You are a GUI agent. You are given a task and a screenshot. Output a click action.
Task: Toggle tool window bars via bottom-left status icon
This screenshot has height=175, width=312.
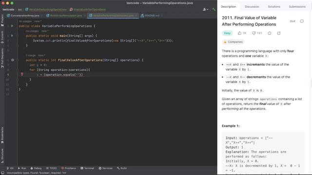pos(2,173)
